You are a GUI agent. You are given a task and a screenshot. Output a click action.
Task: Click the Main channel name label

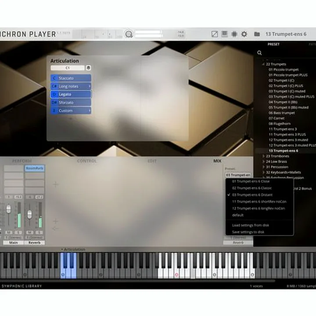14,243
